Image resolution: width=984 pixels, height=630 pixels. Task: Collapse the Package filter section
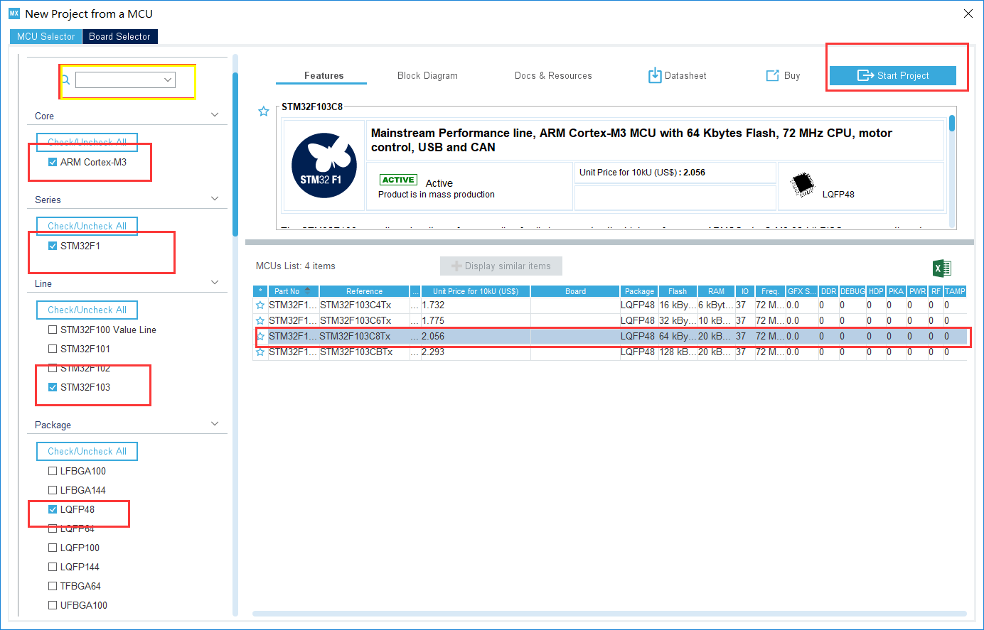click(215, 424)
